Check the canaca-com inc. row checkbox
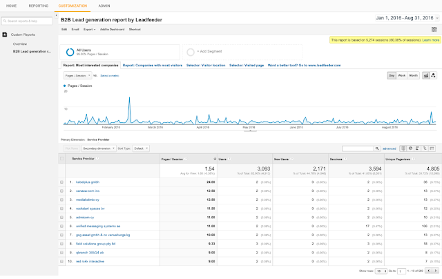 pos(61,191)
